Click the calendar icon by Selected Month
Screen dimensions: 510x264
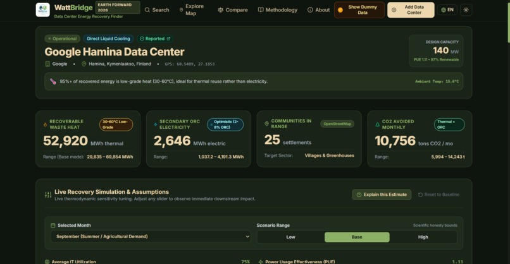pyautogui.click(x=53, y=225)
